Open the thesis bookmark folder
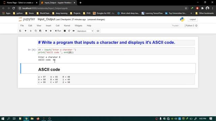 tap(30, 13)
